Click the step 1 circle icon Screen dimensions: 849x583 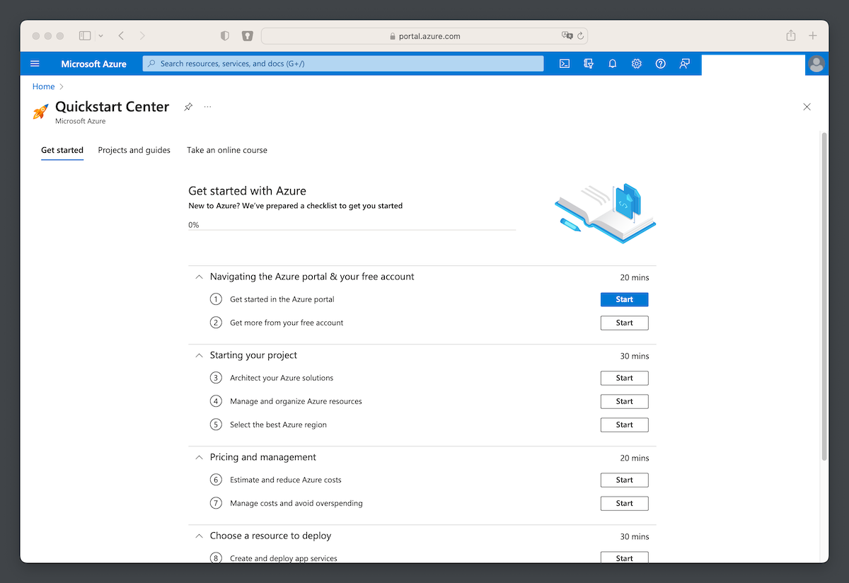pyautogui.click(x=216, y=299)
